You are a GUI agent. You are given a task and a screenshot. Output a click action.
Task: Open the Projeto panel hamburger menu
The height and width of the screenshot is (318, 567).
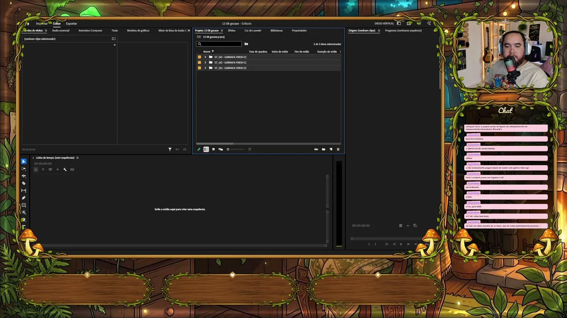click(222, 30)
